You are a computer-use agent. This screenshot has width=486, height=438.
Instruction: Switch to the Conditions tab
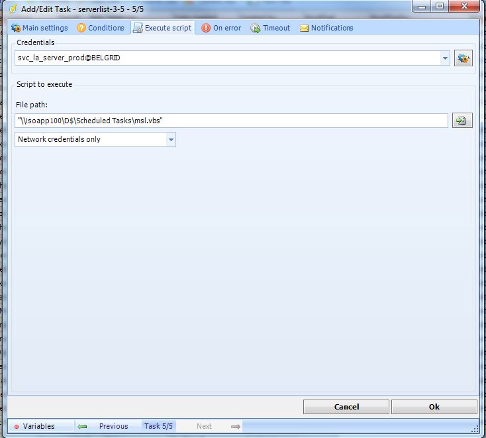pos(101,28)
